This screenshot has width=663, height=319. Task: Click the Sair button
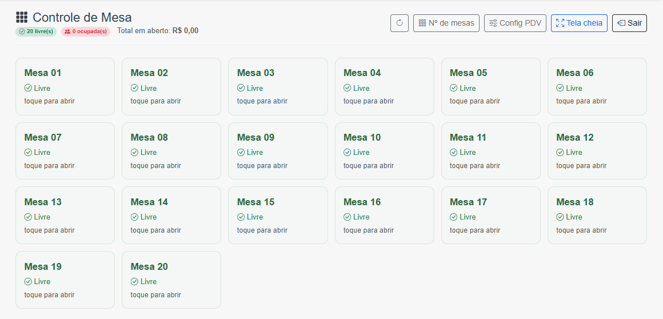coord(629,23)
